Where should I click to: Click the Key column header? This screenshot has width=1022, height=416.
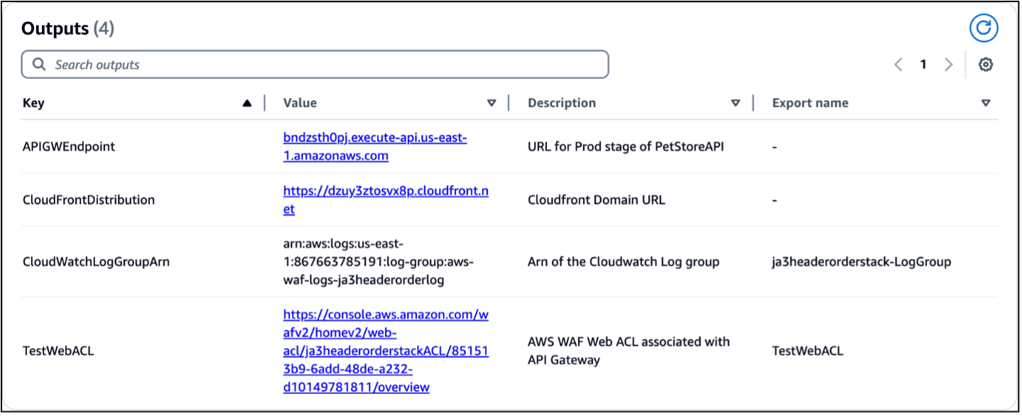click(x=33, y=102)
